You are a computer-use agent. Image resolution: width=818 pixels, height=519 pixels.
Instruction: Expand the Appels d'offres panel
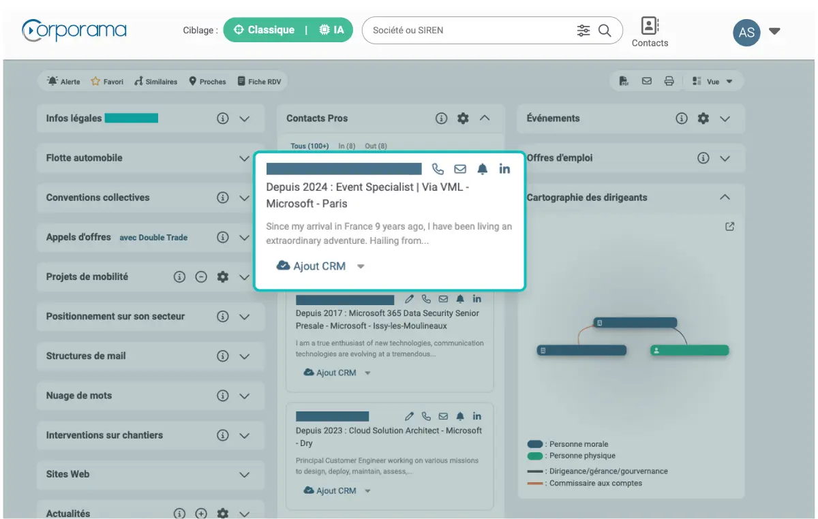(245, 237)
